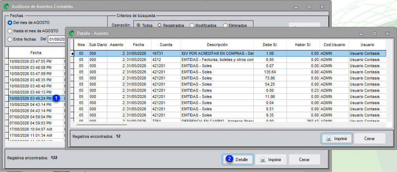Click the Debe value '11.86'
397x172 pixels.
270,97
